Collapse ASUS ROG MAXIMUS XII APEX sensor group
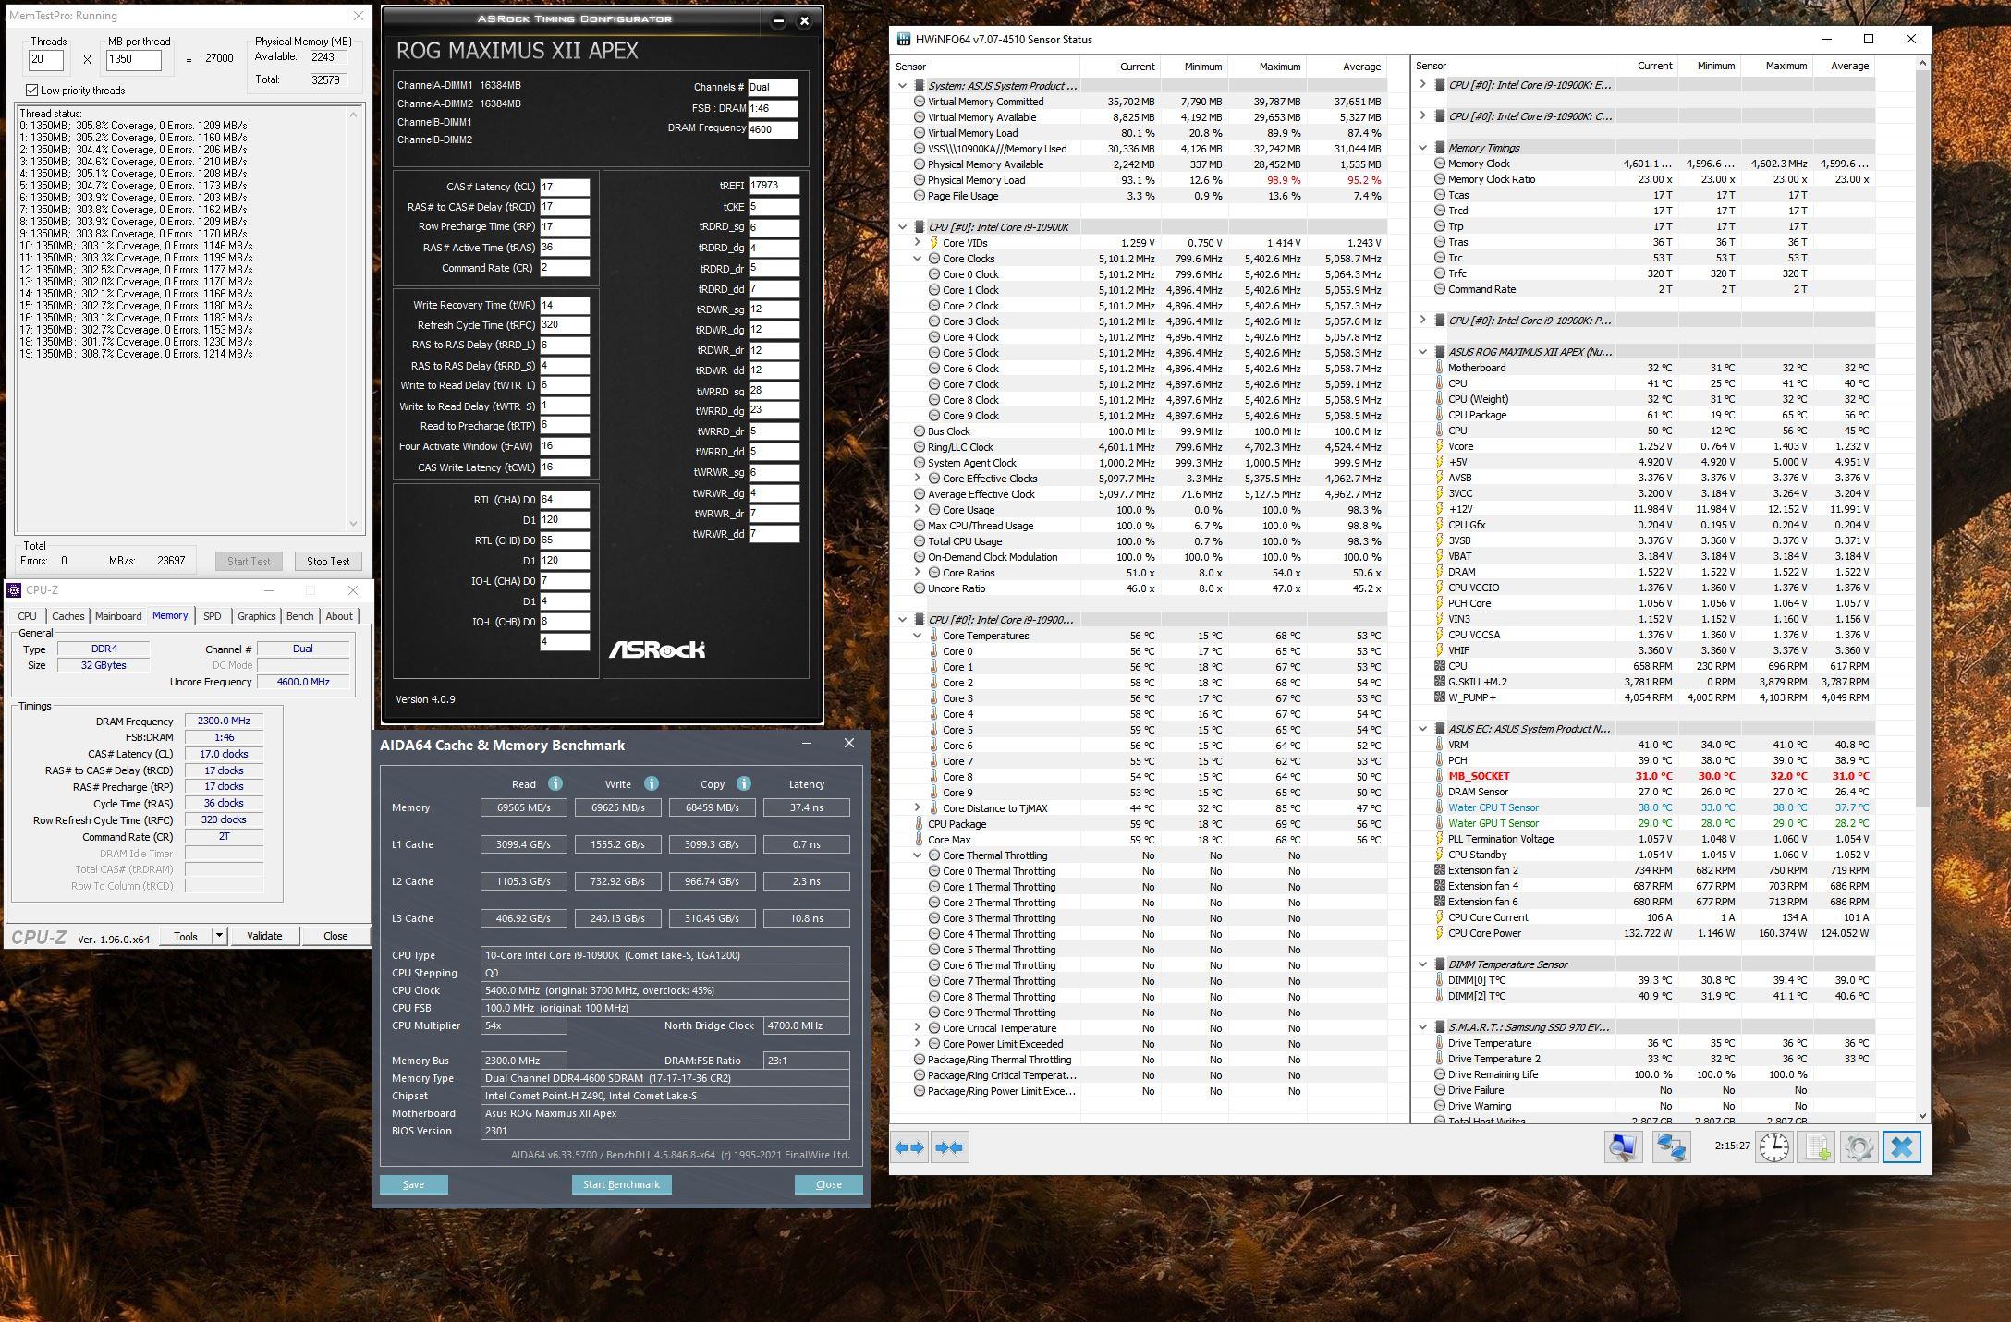This screenshot has height=1322, width=2011. (x=1423, y=352)
